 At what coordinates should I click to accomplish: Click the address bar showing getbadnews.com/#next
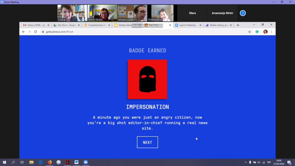[x=144, y=32]
